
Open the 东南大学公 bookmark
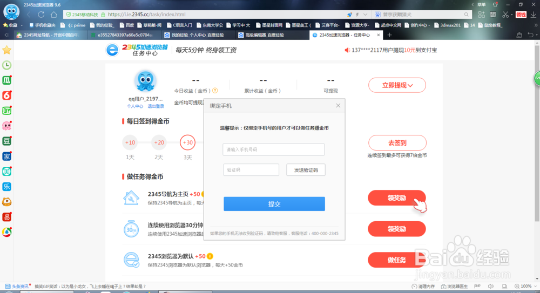click(x=210, y=25)
